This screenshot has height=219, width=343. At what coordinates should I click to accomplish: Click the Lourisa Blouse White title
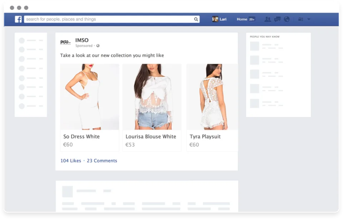(151, 137)
